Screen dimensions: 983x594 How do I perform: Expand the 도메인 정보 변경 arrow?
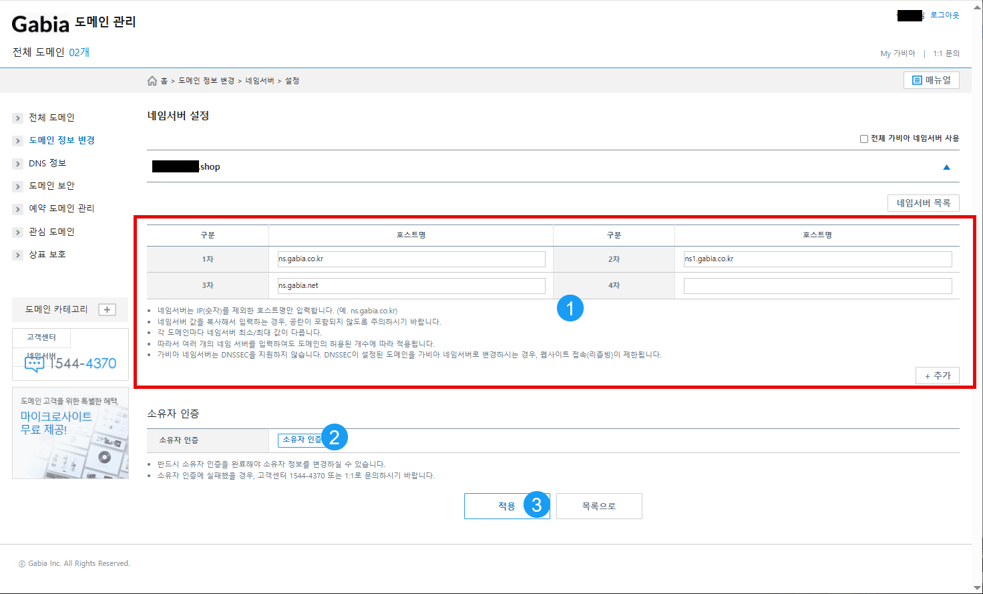(x=18, y=141)
